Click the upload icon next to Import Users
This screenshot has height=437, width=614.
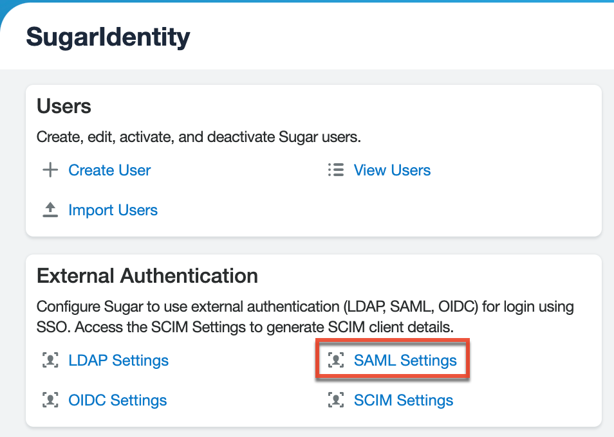(50, 209)
